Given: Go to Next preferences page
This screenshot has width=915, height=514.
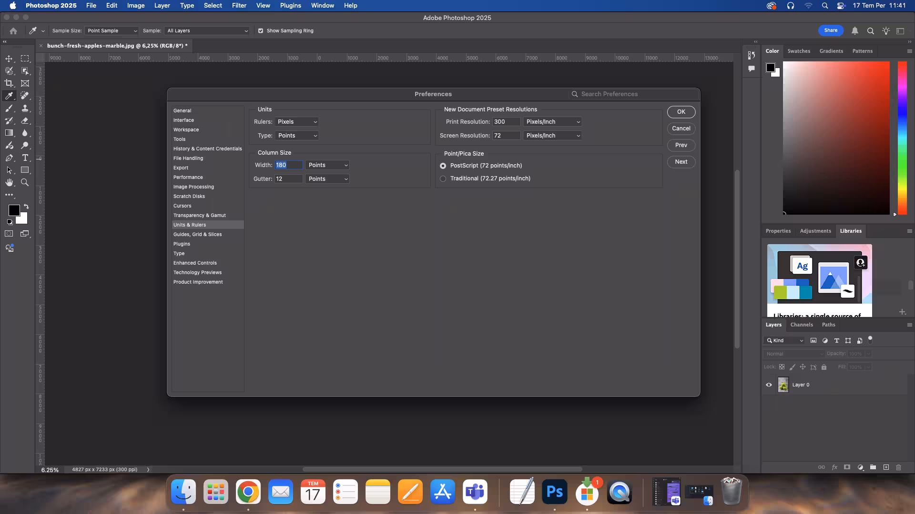Looking at the screenshot, I should click(681, 162).
